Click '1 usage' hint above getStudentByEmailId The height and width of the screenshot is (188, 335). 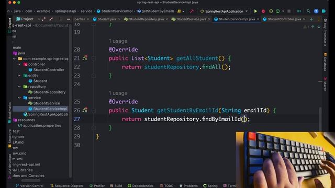(x=118, y=93)
